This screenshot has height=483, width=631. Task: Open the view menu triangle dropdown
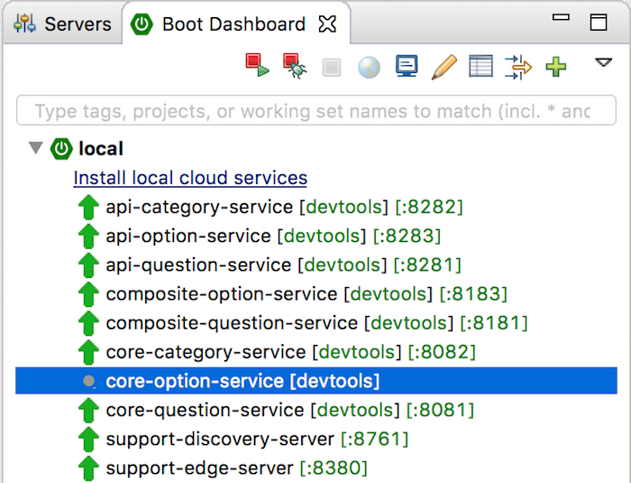pyautogui.click(x=603, y=62)
